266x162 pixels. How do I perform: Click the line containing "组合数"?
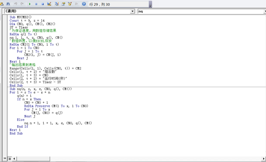point(33,72)
